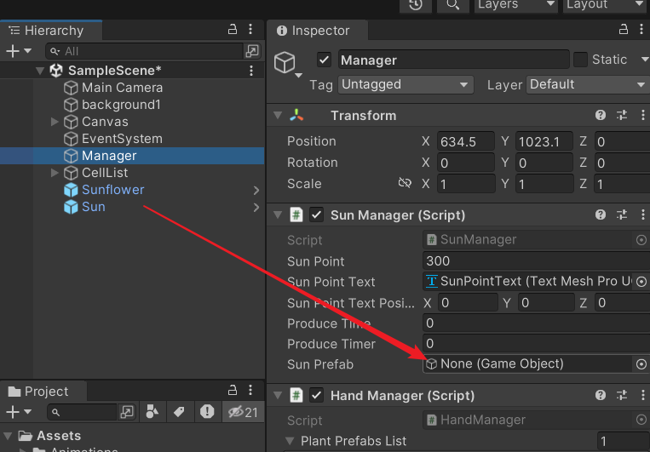Open the Layer dropdown showing Default
The width and height of the screenshot is (650, 452).
587,84
